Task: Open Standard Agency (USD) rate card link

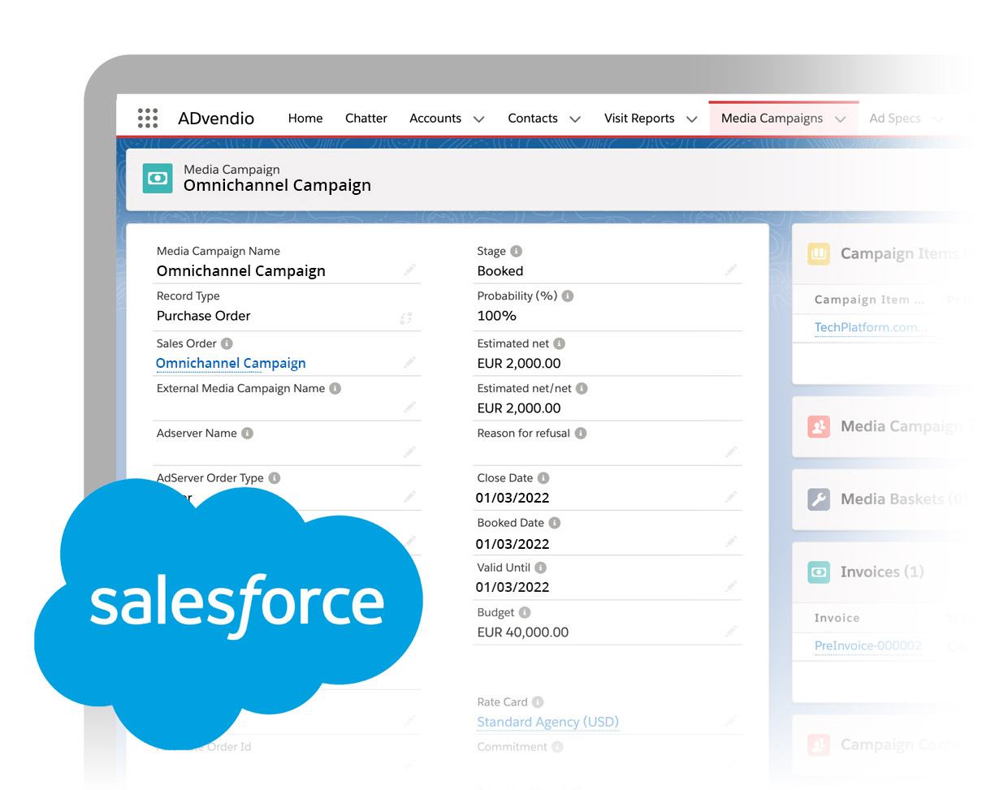Action: (547, 722)
